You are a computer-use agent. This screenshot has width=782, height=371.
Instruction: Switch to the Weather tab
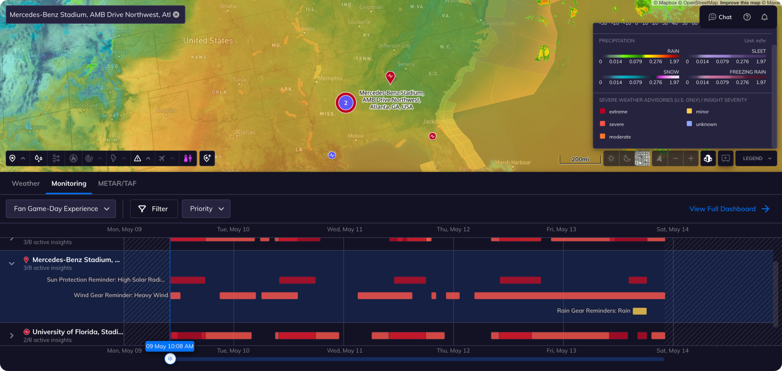26,183
